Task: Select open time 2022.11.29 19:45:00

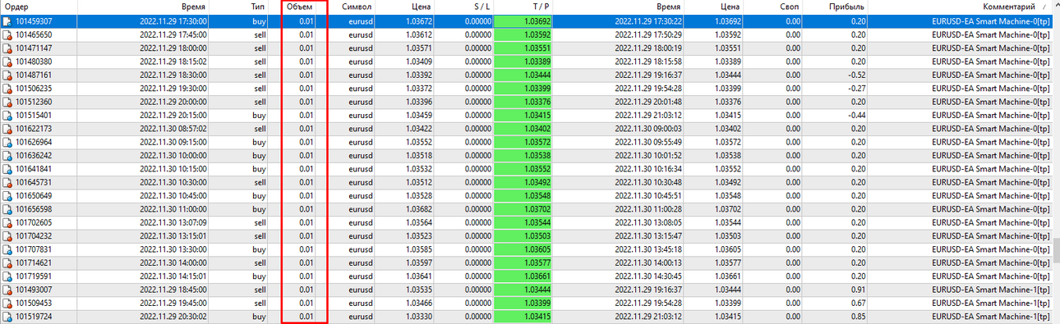Action: tap(173, 303)
